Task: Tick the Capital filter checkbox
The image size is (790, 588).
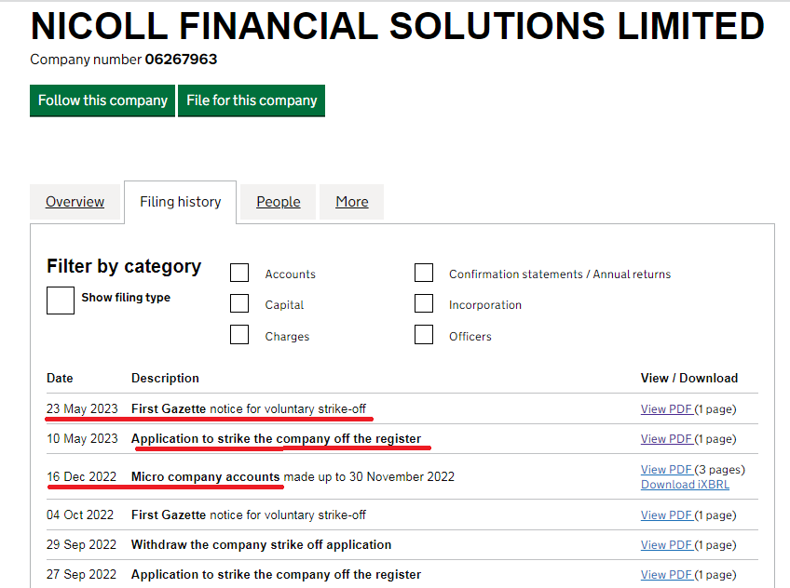Action: 239,303
